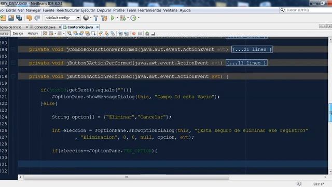The image size is (332, 187).
Task: Click the Find Selection magnifier icon
Action: pos(70,33)
